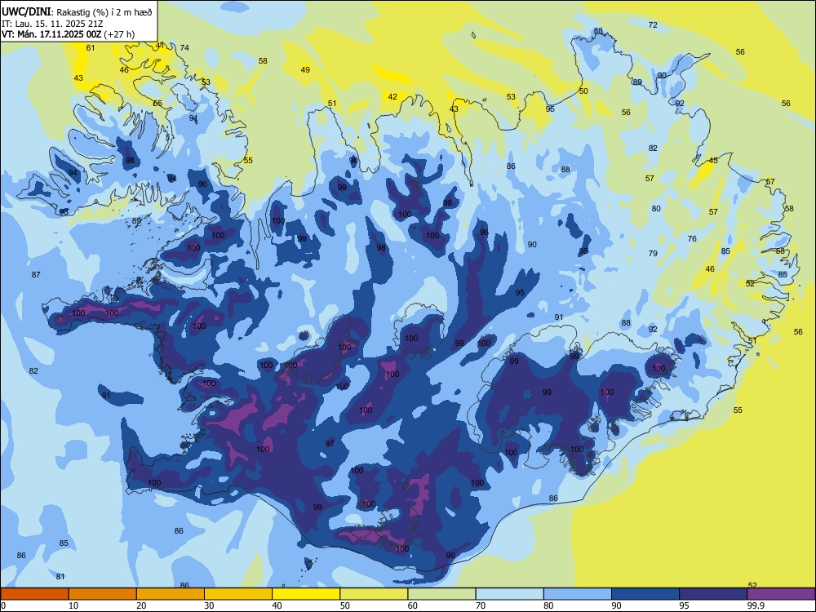This screenshot has width=816, height=612.
Task: Click the bright yellow 40–50 legend swatch
Action: 306,594
